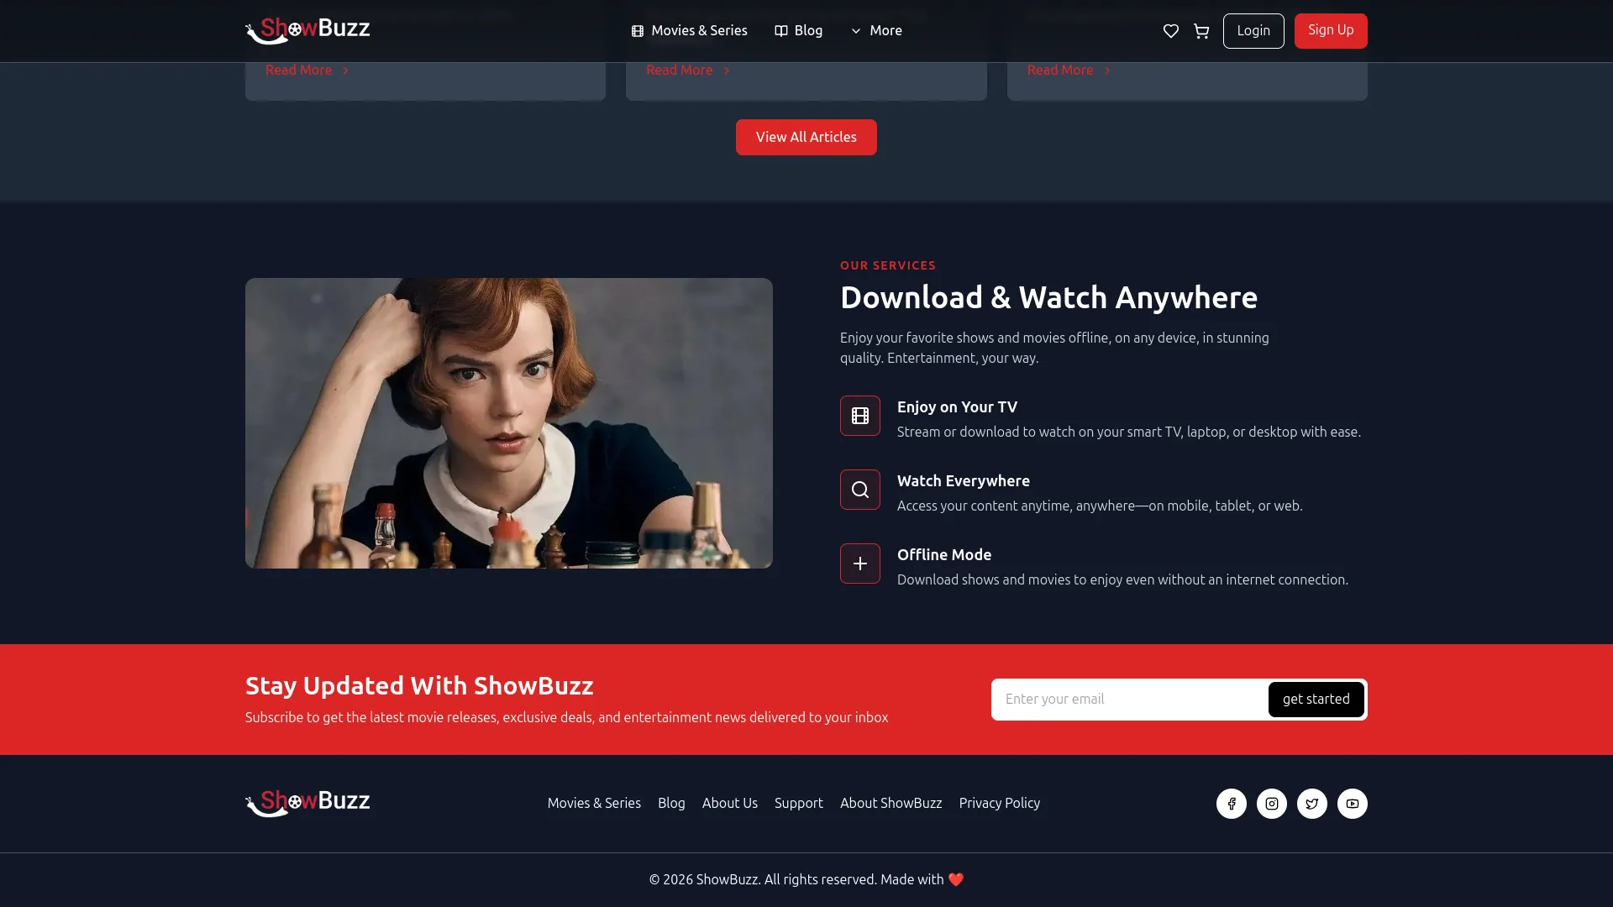1613x907 pixels.
Task: Click View All Articles button
Action: tap(806, 137)
